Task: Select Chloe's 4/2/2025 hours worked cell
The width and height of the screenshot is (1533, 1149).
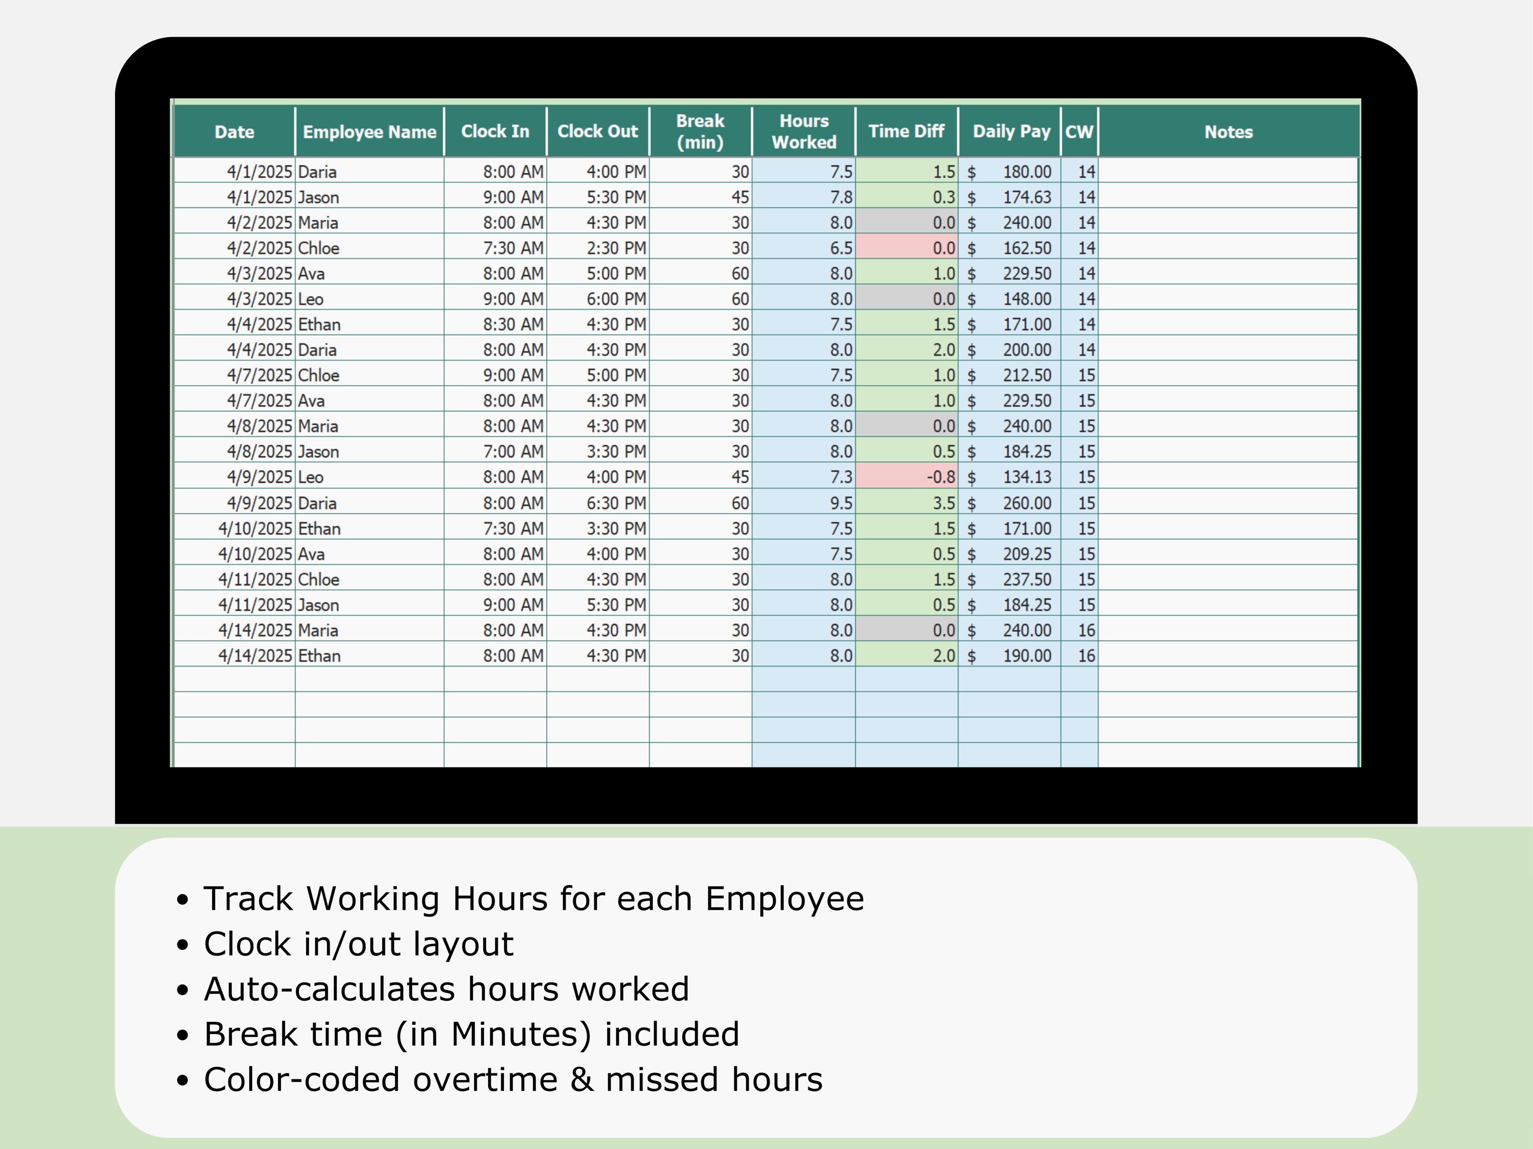Action: pos(804,247)
